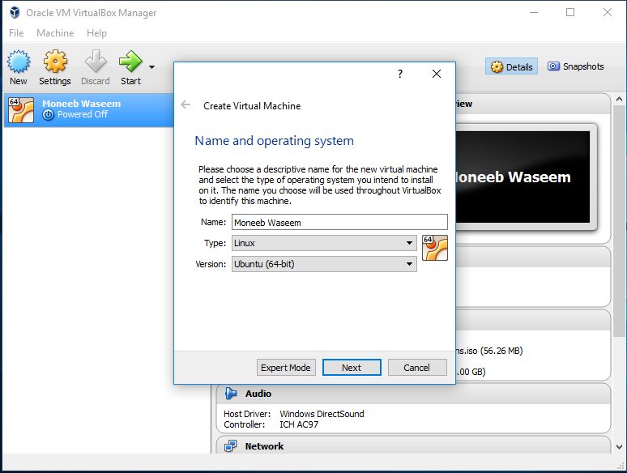Click the wizard back arrow

click(x=186, y=104)
